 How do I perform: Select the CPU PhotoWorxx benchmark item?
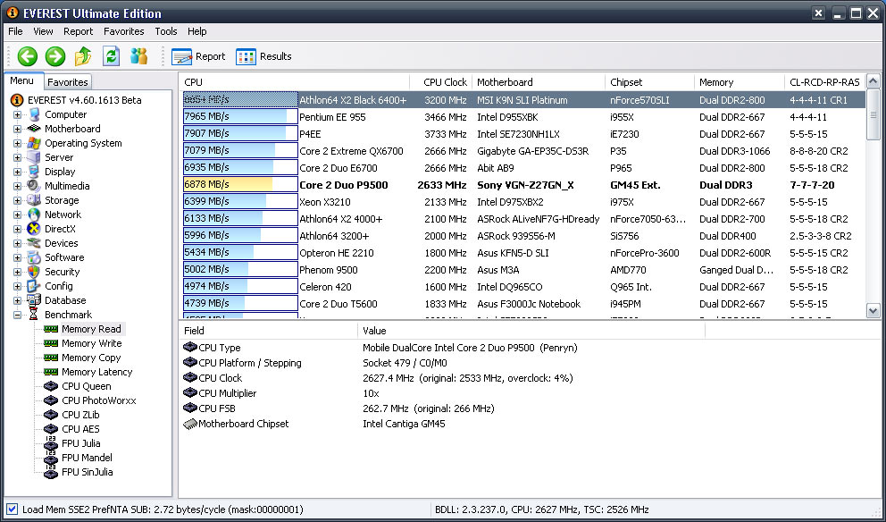pyautogui.click(x=99, y=400)
